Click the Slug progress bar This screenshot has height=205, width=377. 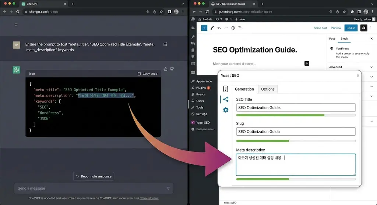[296, 141]
